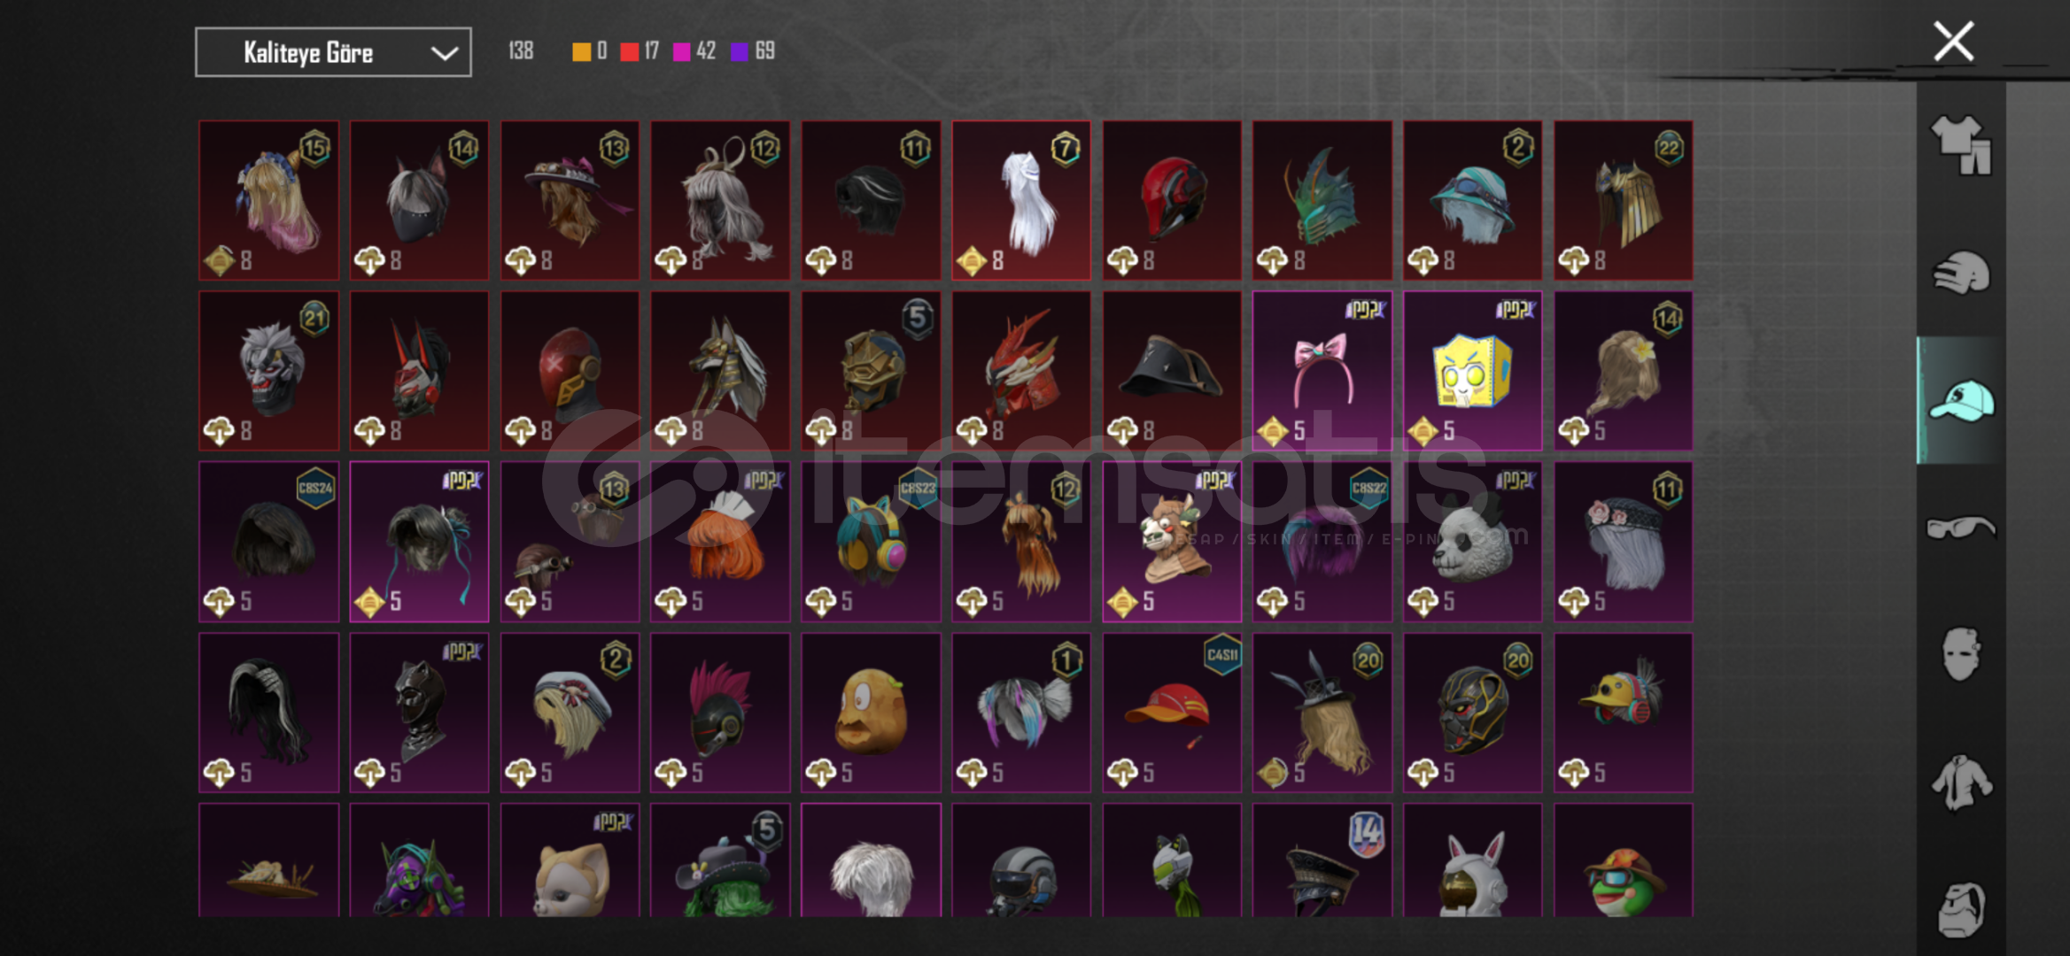Open the face mask category icon
Viewport: 2070px width, 956px height.
pos(1961,654)
